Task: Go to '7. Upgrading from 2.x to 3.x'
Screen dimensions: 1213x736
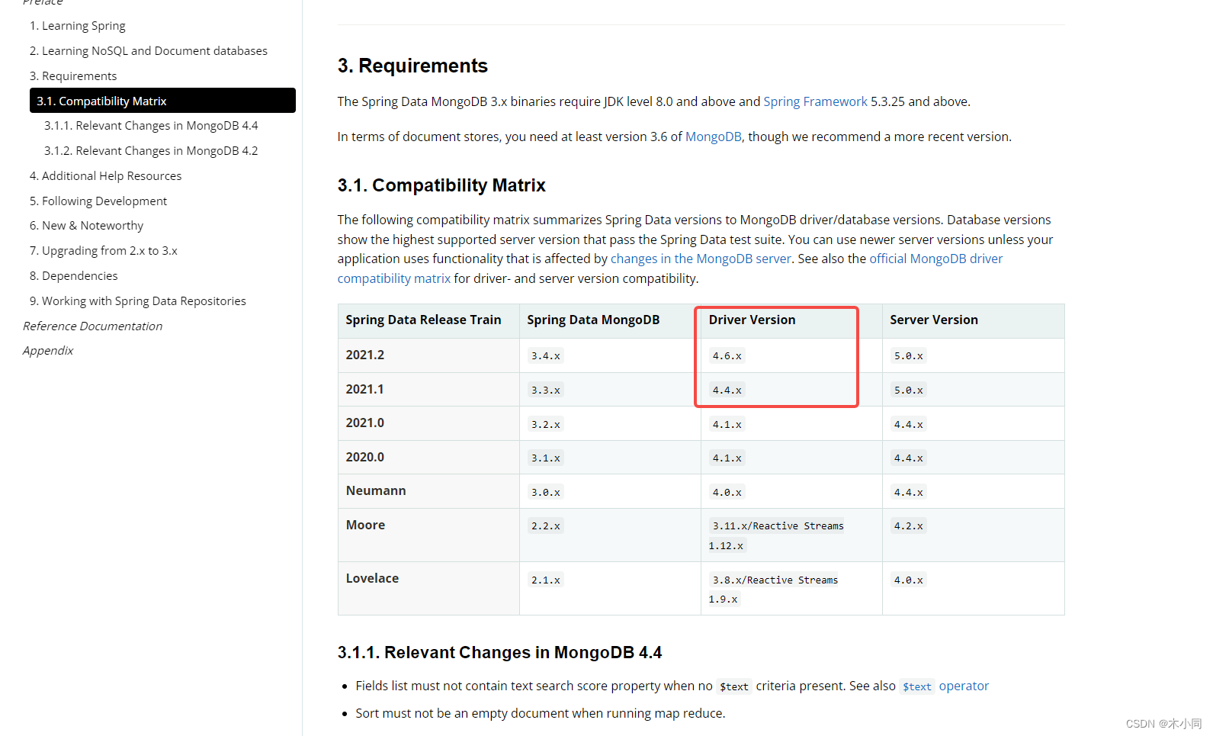Action: [x=104, y=251]
